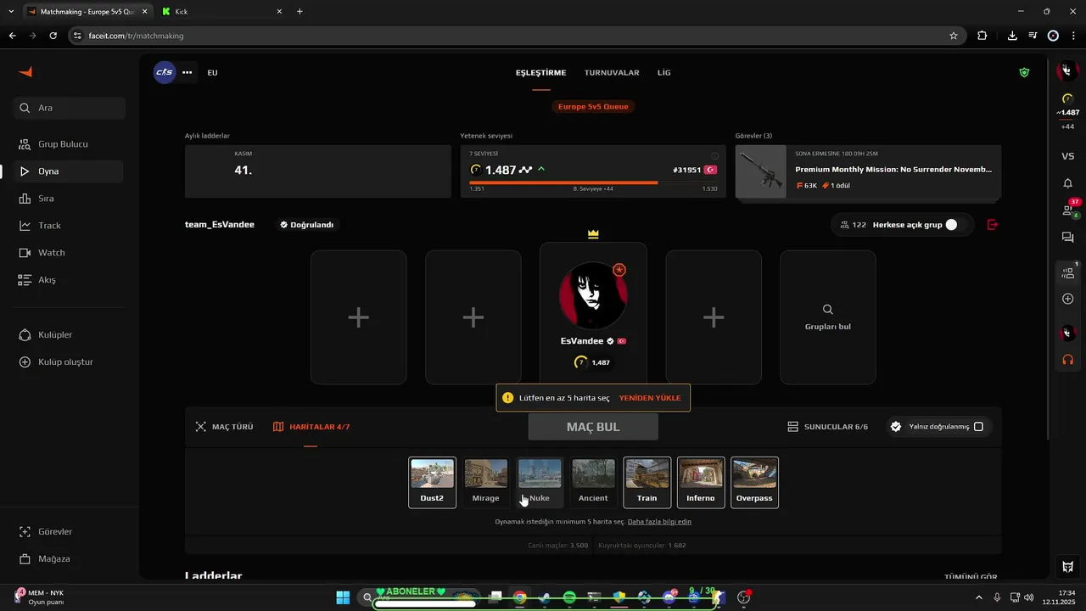Click the red leave group icon
This screenshot has height=611, width=1086.
(x=993, y=225)
